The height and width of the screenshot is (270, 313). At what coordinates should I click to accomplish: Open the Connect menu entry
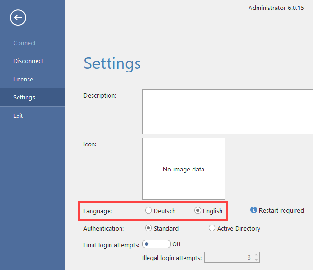pos(25,43)
